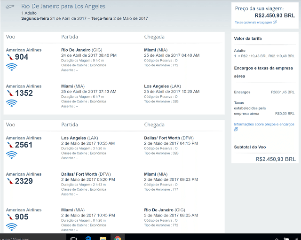Click American Airlines logo beside 2329
301x240 pixels.
click(x=10, y=181)
